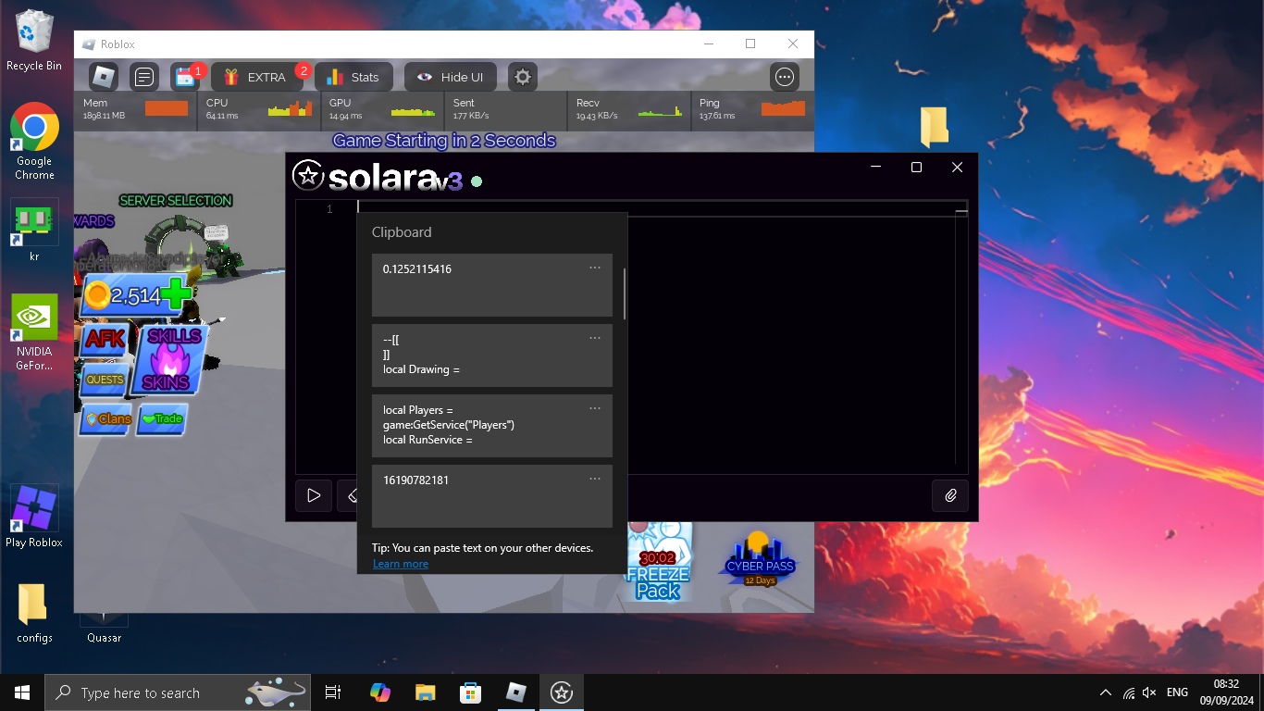Click the Learn more link in Clipboard

401,564
